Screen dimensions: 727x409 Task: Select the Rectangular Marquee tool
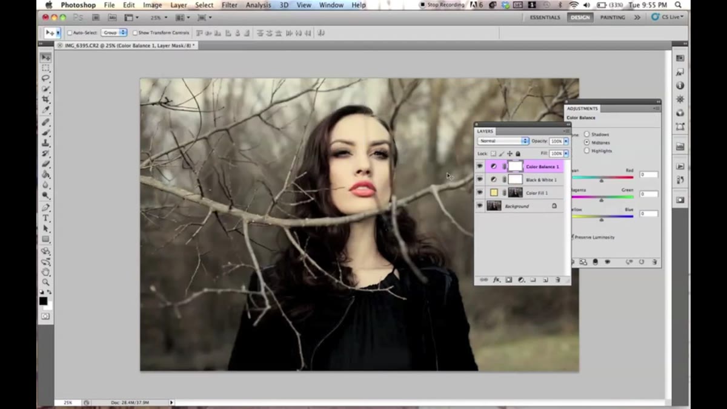click(45, 68)
